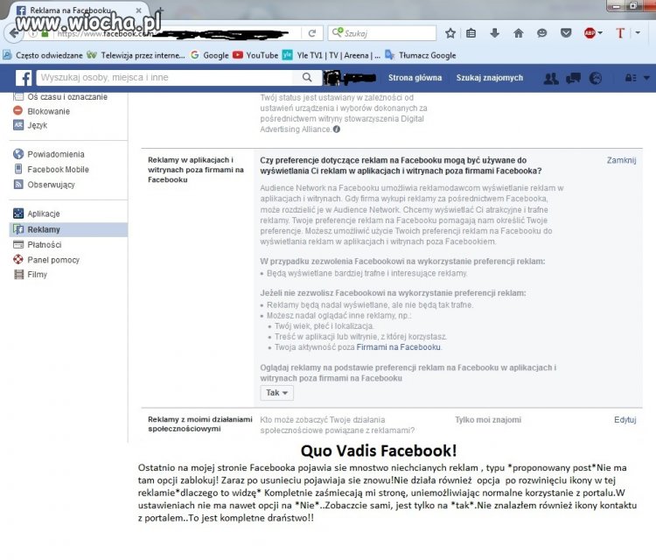Focus the Szukaj browser search field

click(382, 33)
